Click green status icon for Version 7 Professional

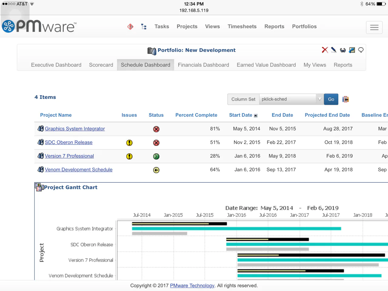pos(156,156)
